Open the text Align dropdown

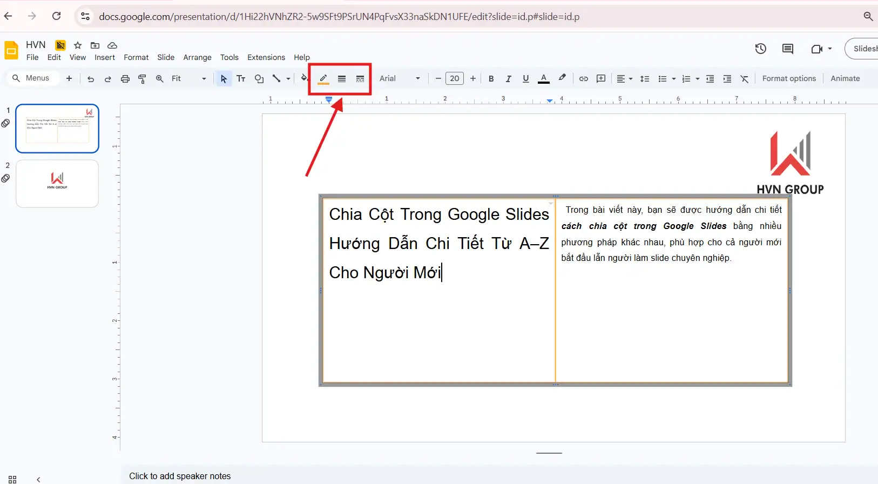pyautogui.click(x=624, y=79)
